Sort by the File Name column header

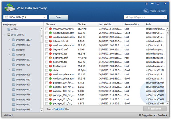pos(60,24)
